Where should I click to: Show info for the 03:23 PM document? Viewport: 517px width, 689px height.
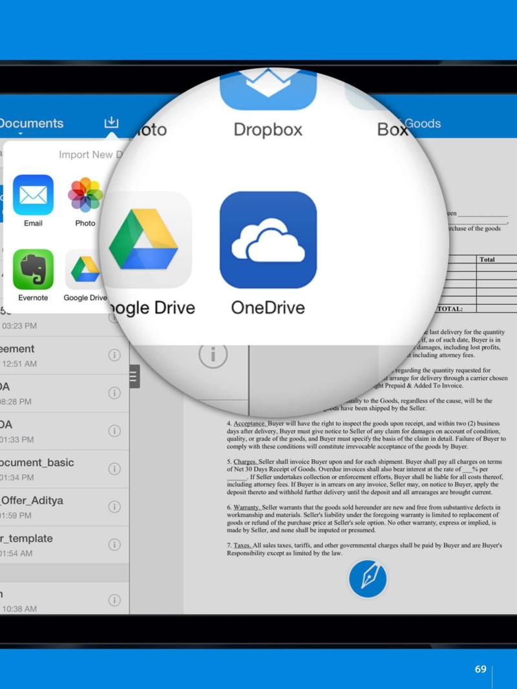tap(114, 317)
